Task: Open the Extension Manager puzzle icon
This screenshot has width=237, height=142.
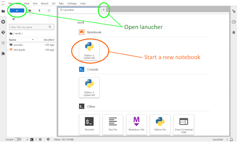Action: coord(3,54)
